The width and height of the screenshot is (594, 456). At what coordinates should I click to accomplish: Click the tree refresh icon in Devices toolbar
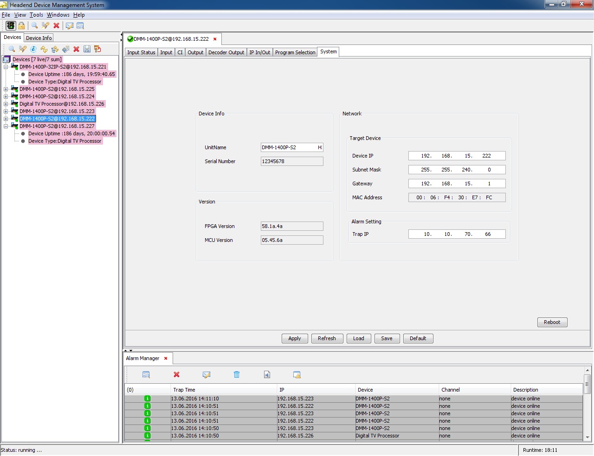(55, 49)
